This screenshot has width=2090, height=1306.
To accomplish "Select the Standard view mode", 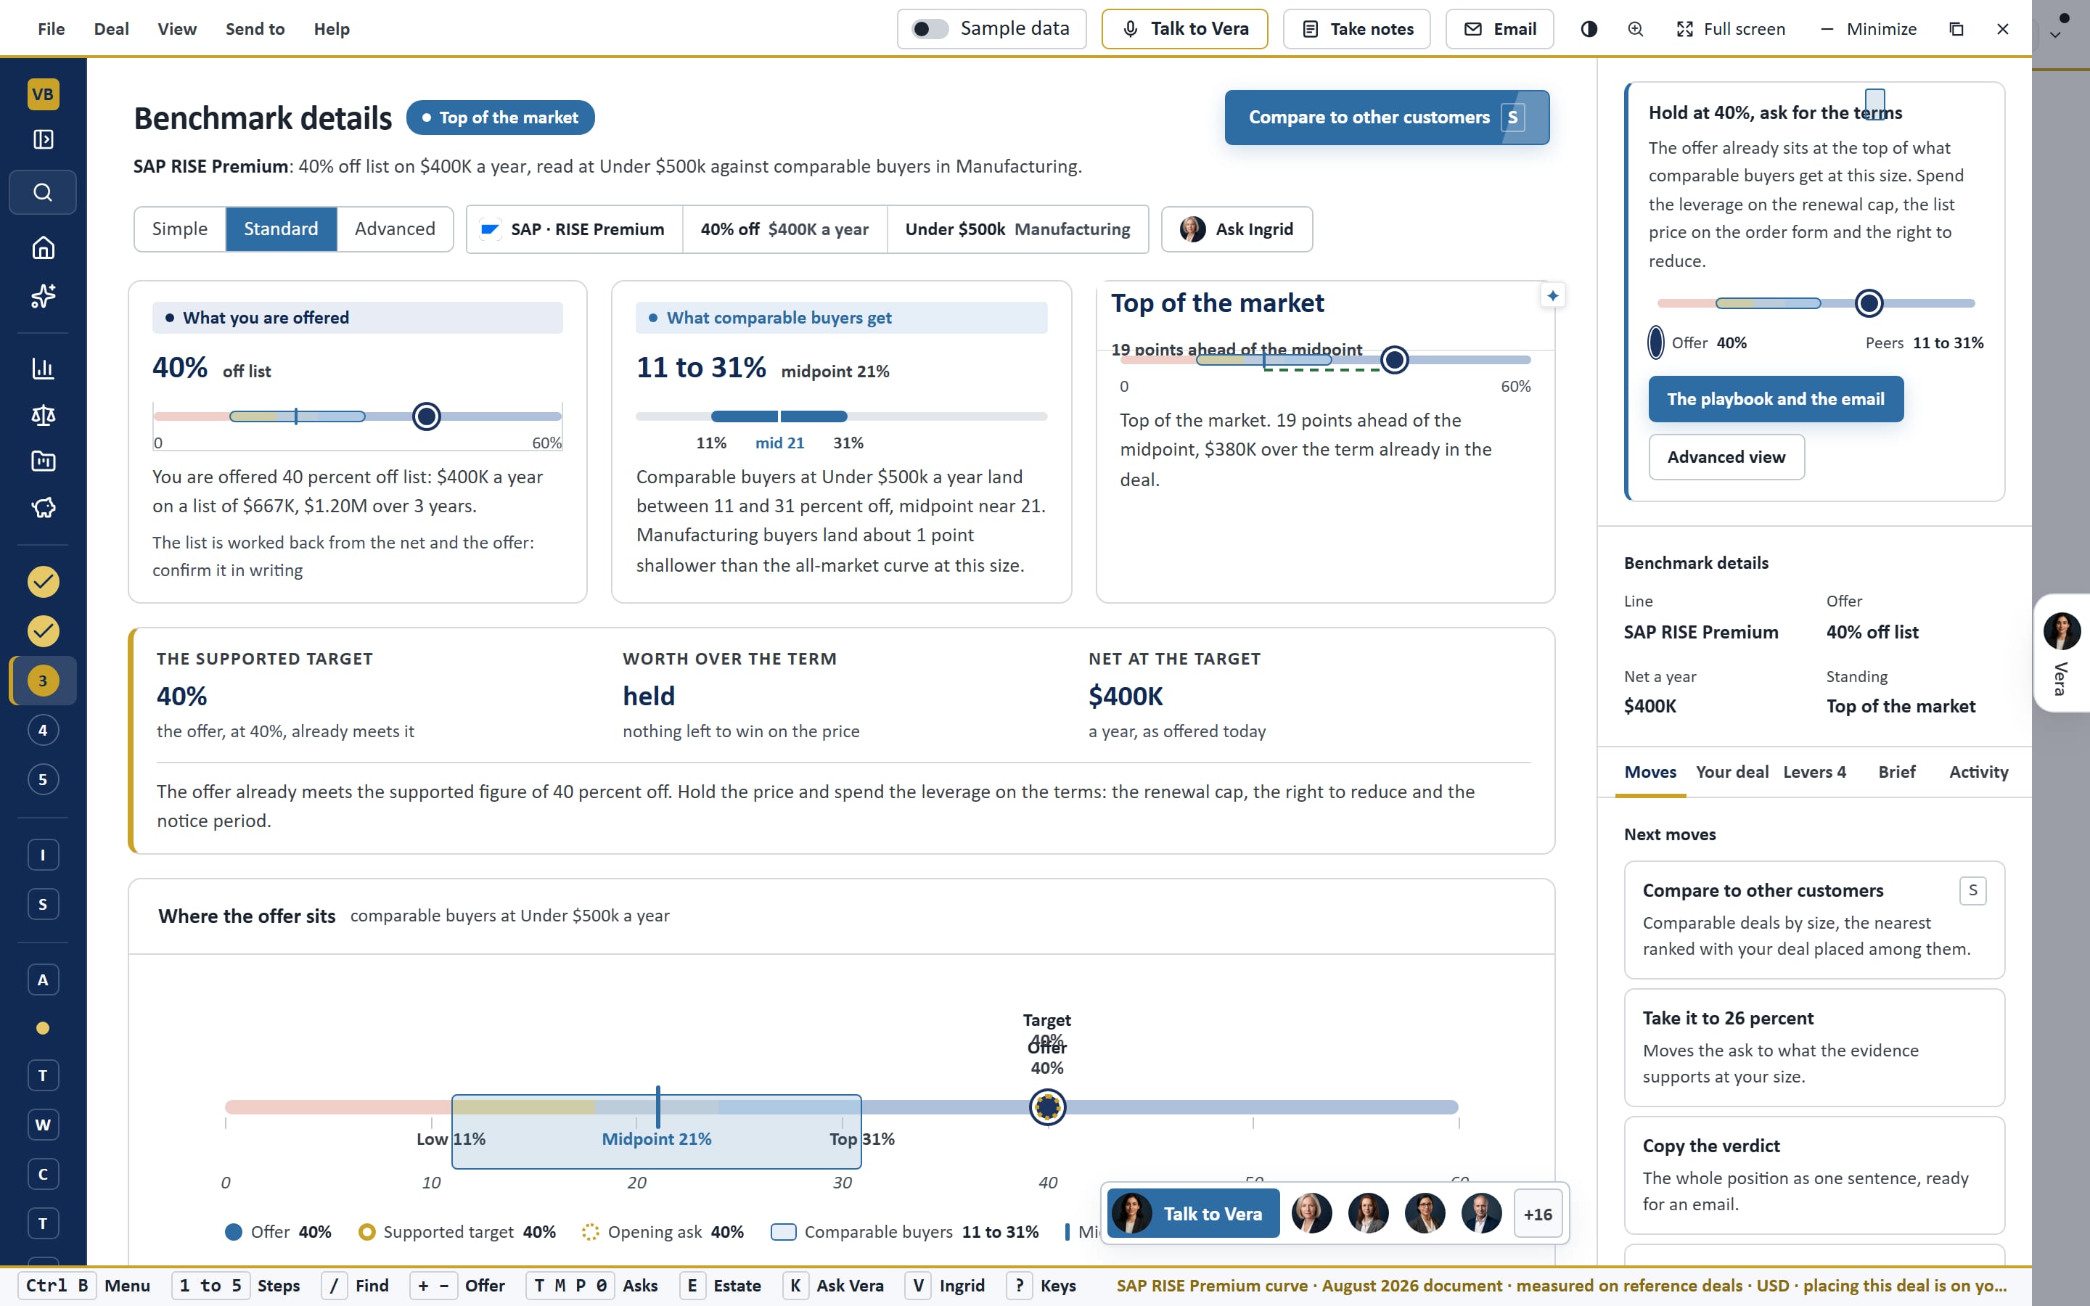I will (281, 229).
